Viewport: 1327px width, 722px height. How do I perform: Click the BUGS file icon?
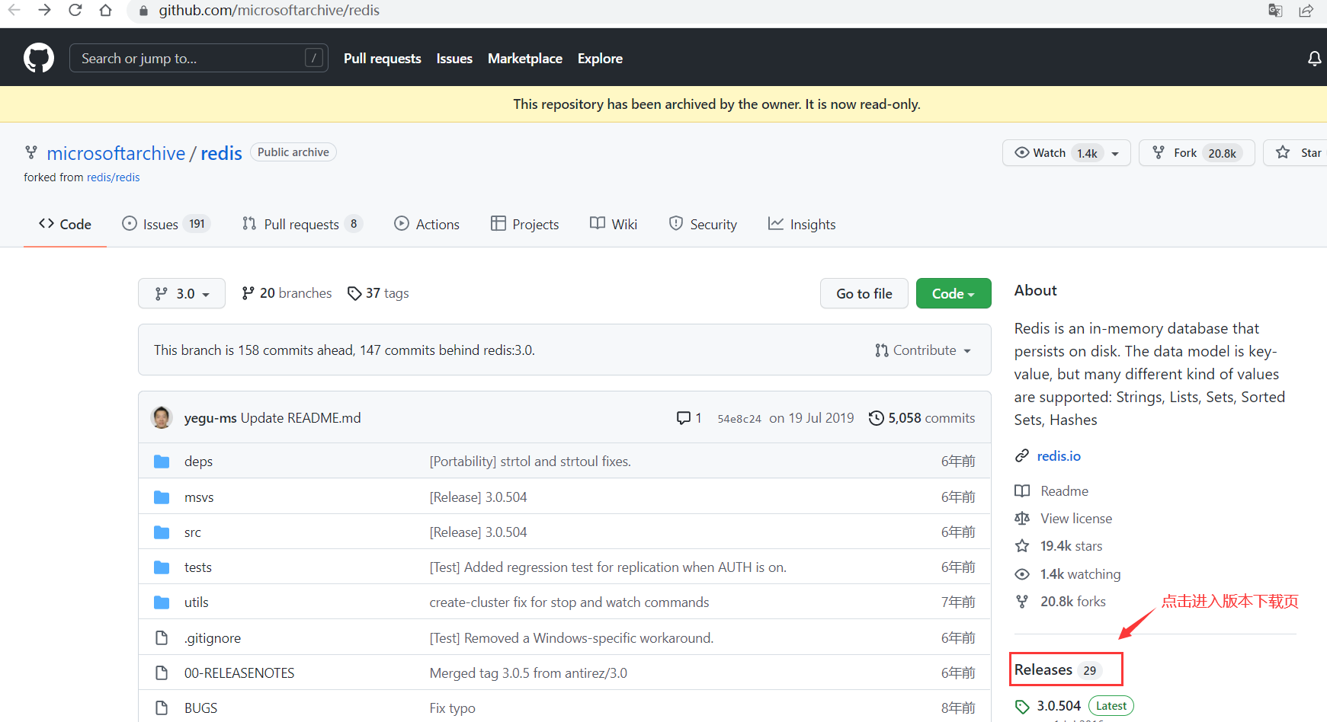[x=162, y=708]
